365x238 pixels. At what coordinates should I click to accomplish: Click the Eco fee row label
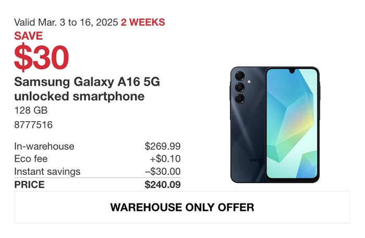click(x=31, y=159)
